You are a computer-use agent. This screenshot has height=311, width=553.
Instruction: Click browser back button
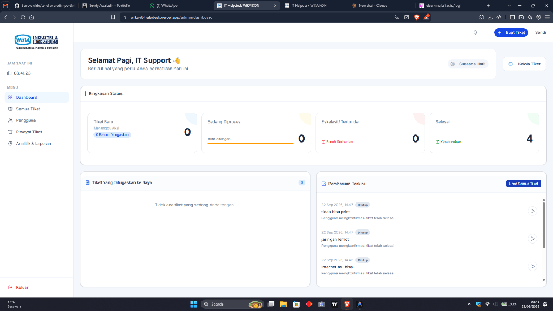point(6,17)
